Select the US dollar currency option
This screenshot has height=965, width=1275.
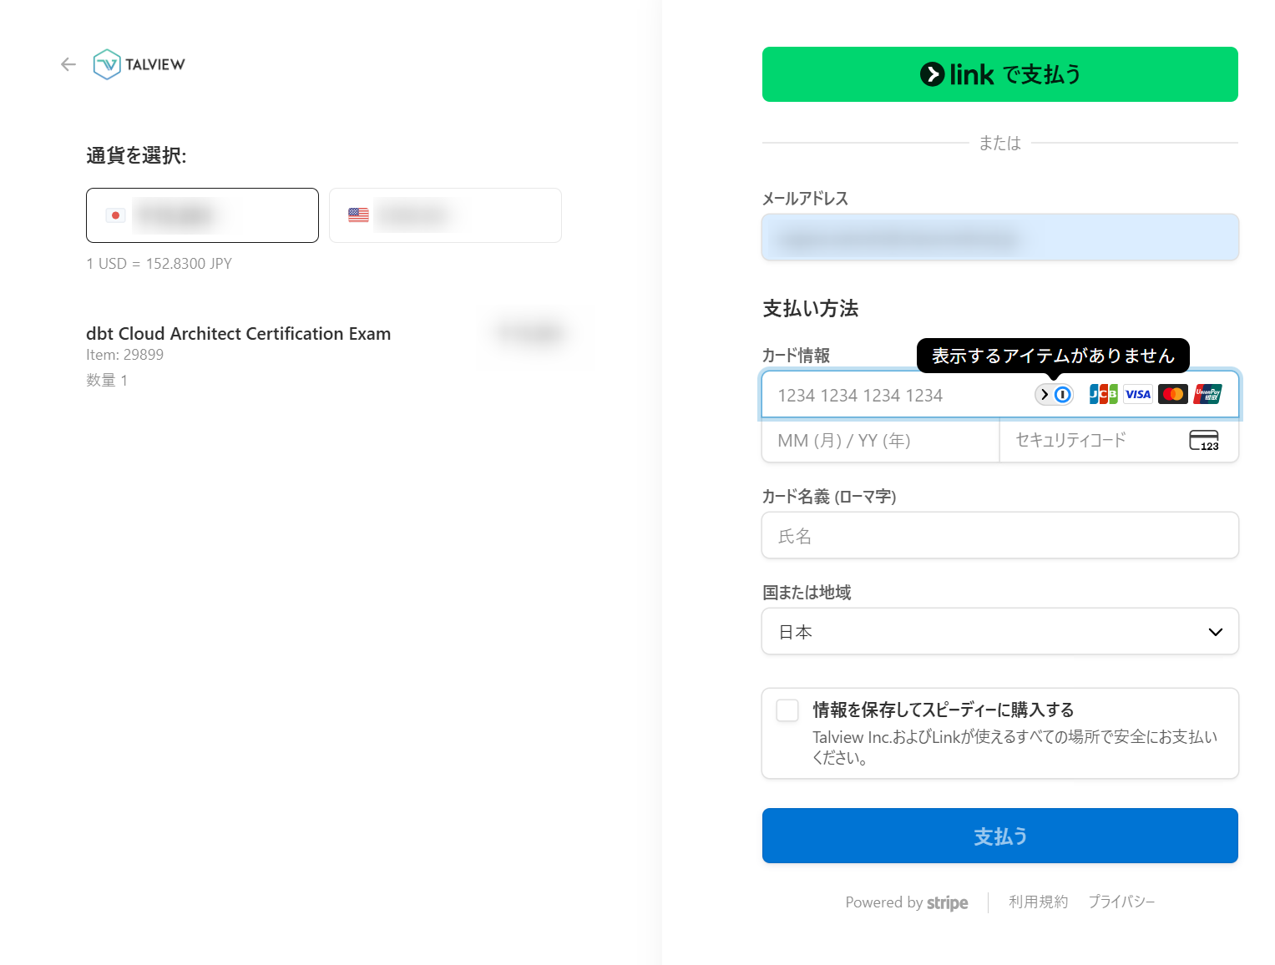click(x=445, y=215)
